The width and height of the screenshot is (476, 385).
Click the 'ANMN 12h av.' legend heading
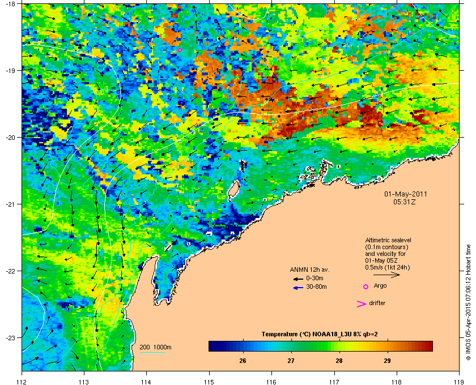tap(309, 269)
